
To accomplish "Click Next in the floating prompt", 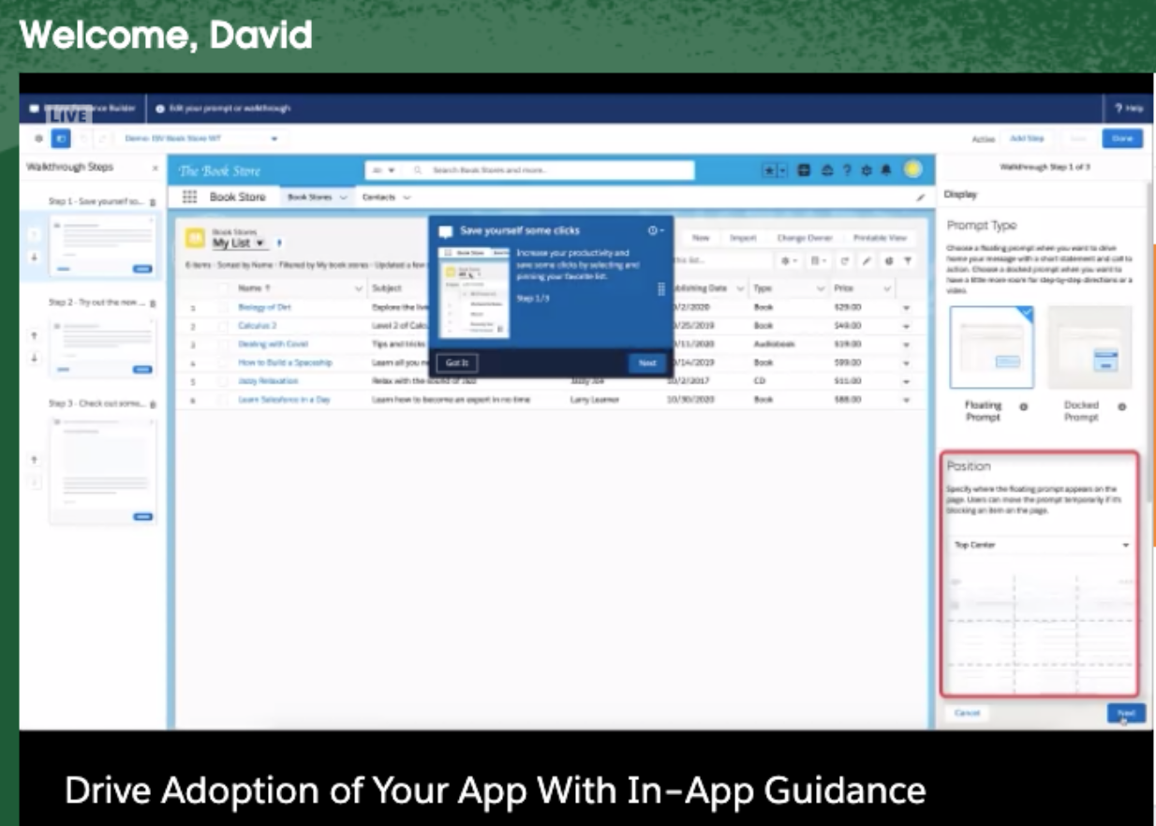I will (x=647, y=363).
